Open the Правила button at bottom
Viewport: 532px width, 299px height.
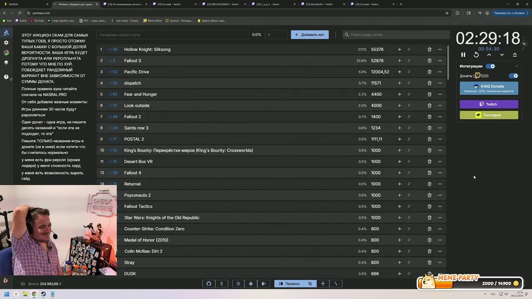pos(289,284)
